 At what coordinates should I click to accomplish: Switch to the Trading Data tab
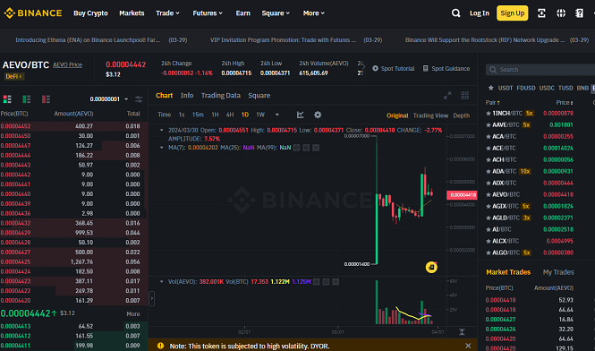220,95
